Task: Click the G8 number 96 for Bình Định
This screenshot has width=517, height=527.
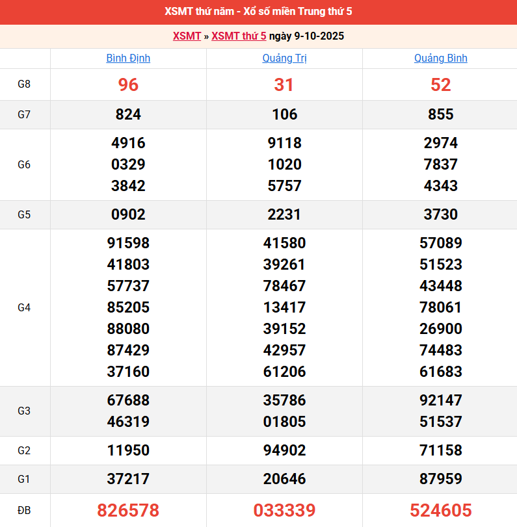Action: [128, 85]
